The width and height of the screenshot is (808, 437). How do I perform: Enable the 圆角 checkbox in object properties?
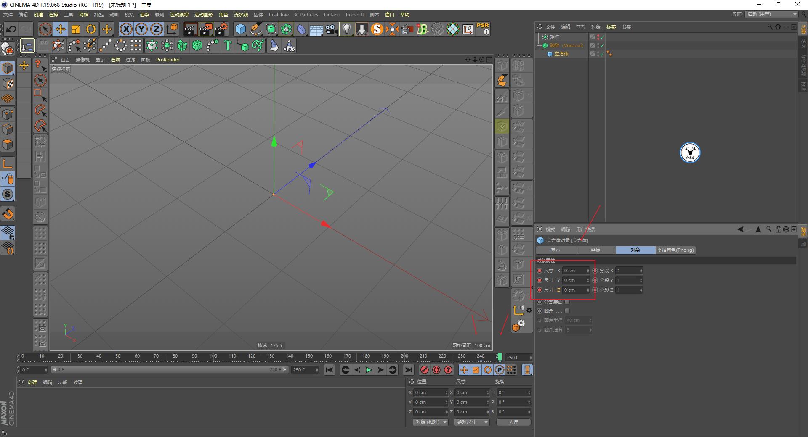click(567, 311)
